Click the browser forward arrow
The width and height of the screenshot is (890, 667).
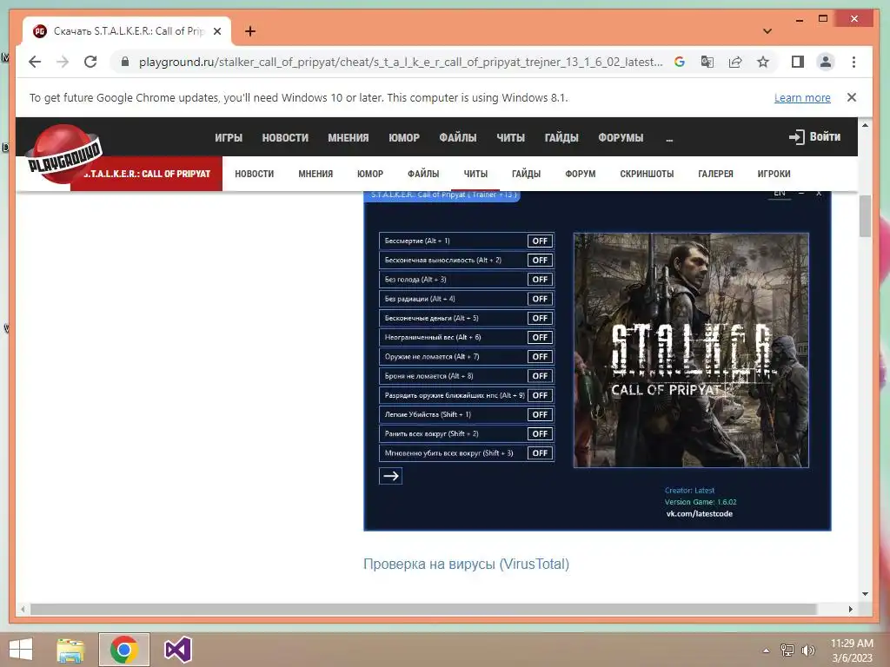click(x=63, y=62)
